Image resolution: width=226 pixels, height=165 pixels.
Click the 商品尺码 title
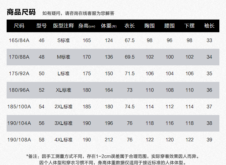pos(21,12)
